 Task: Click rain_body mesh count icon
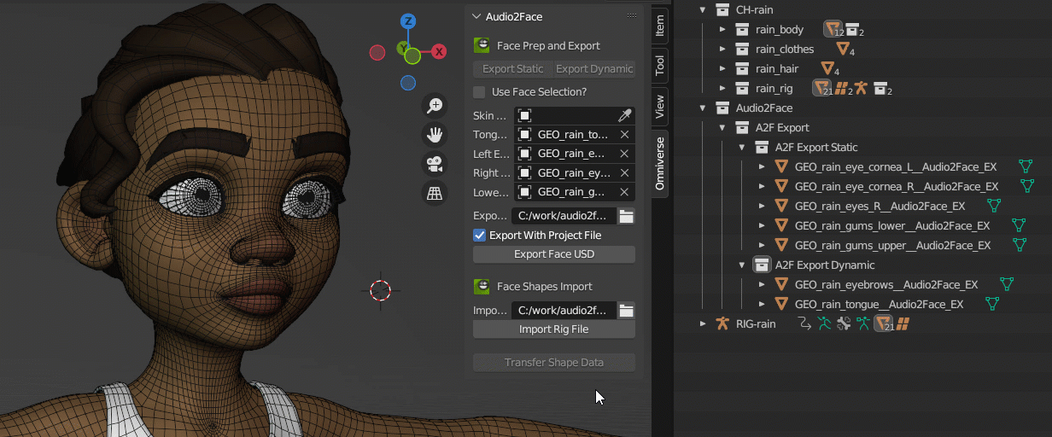(833, 30)
